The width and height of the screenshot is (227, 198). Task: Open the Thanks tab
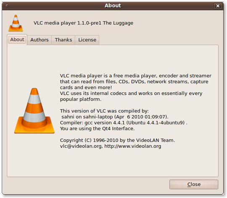pos(63,40)
